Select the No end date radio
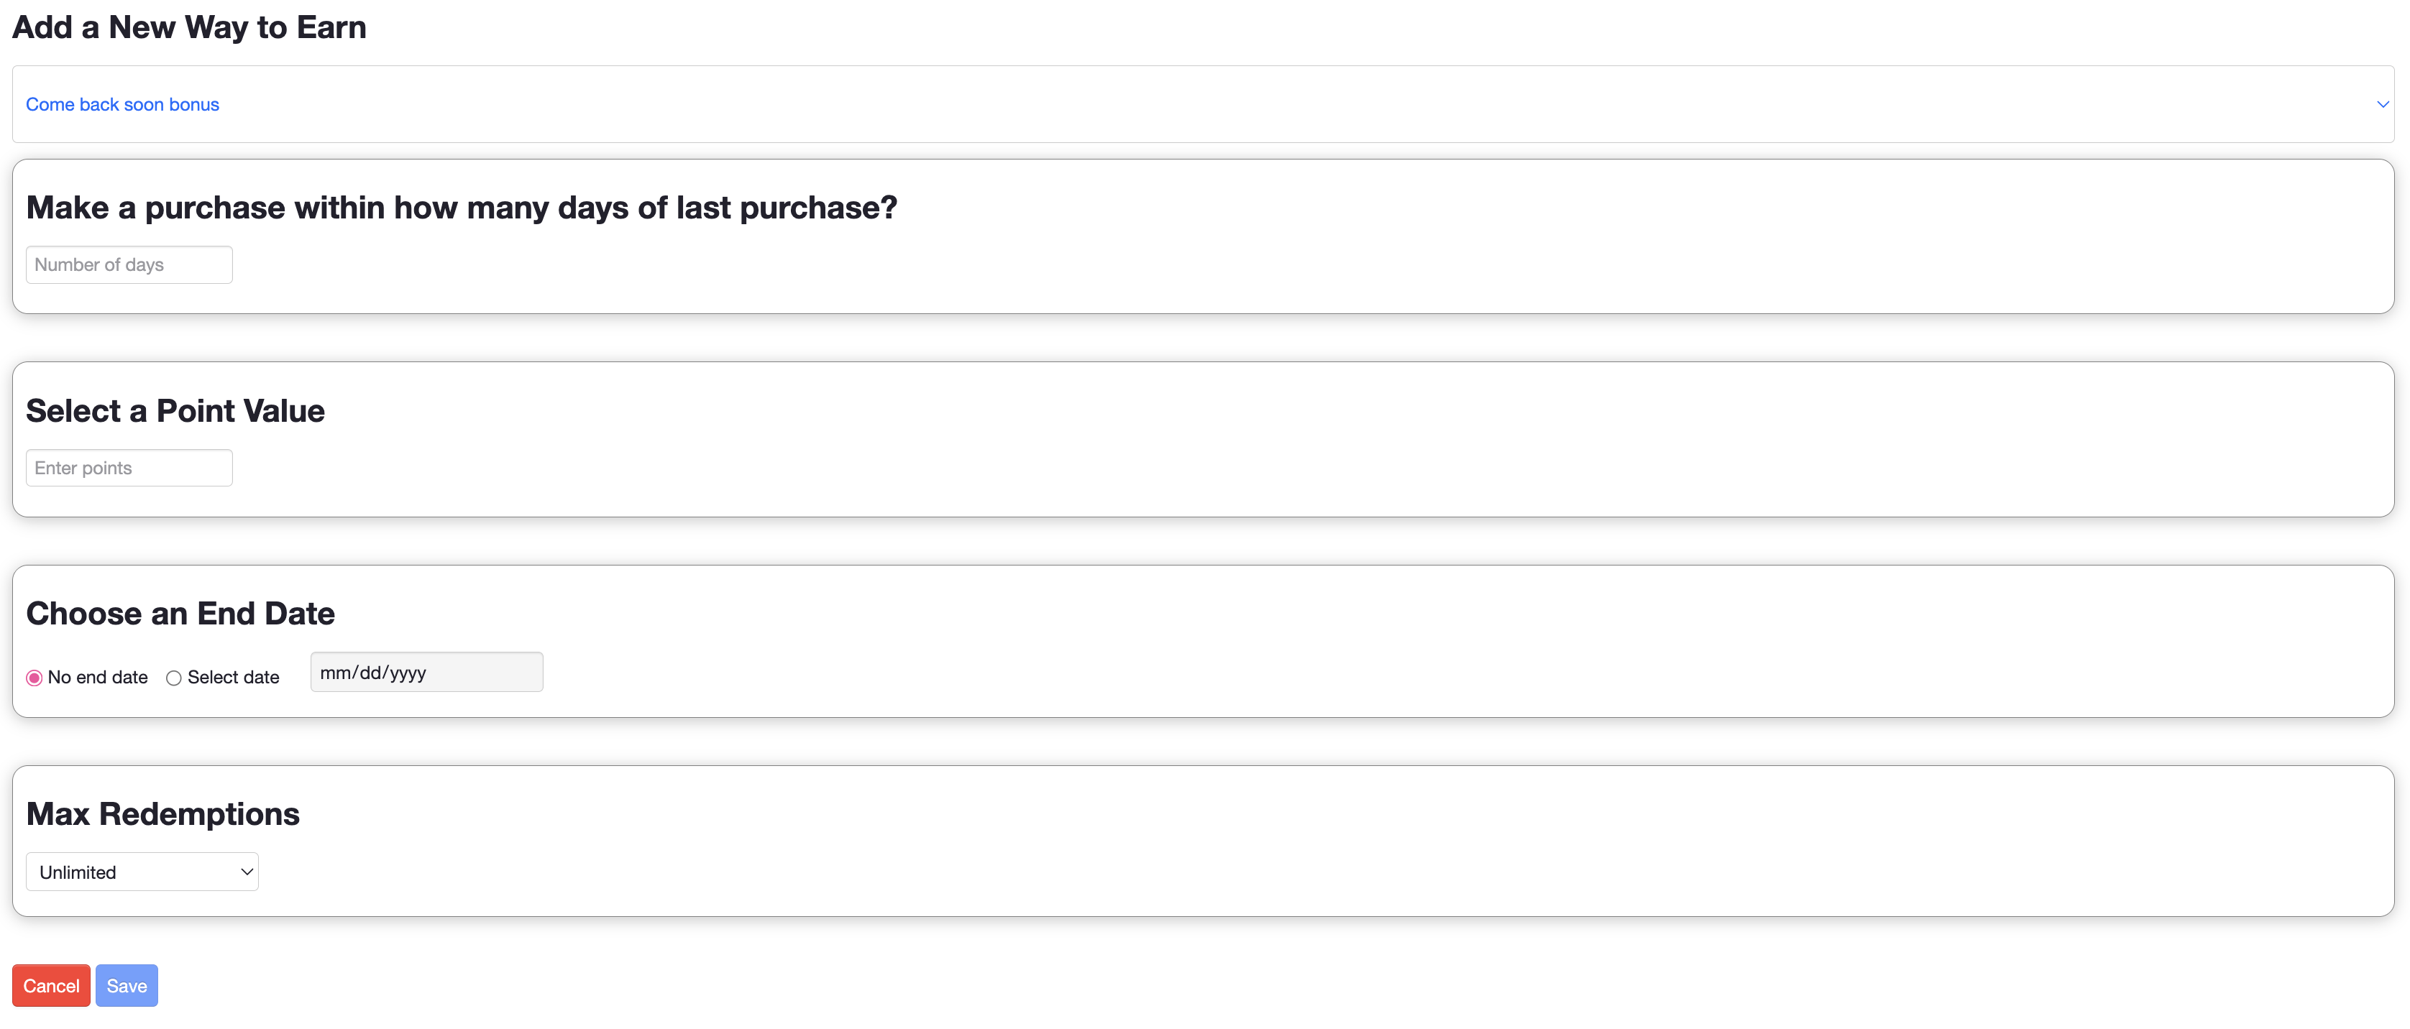Image resolution: width=2410 pixels, height=1029 pixels. (x=35, y=678)
